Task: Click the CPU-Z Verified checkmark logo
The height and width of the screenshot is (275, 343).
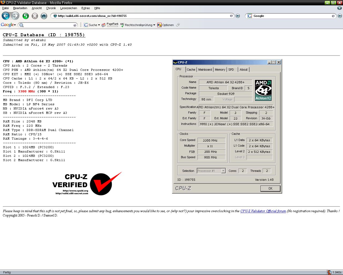Action: [x=87, y=184]
